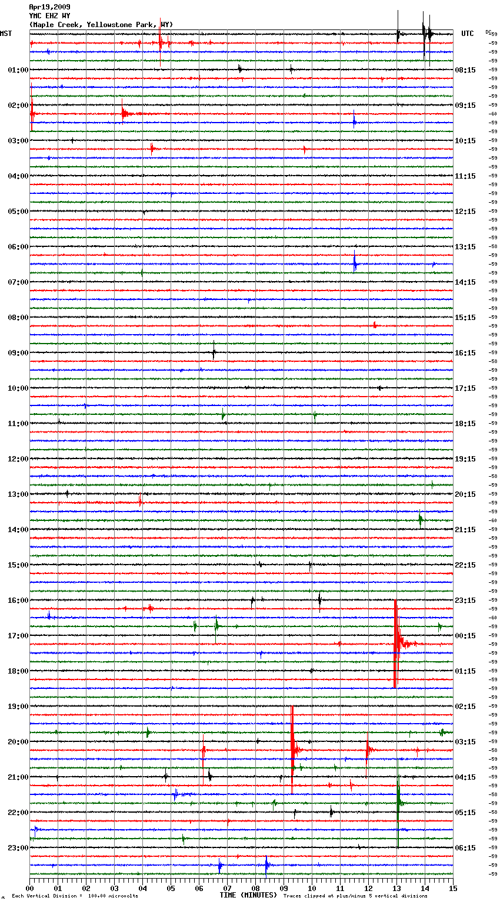Click minute 05 on the bottom axis
The image size is (500, 904).
171,888
